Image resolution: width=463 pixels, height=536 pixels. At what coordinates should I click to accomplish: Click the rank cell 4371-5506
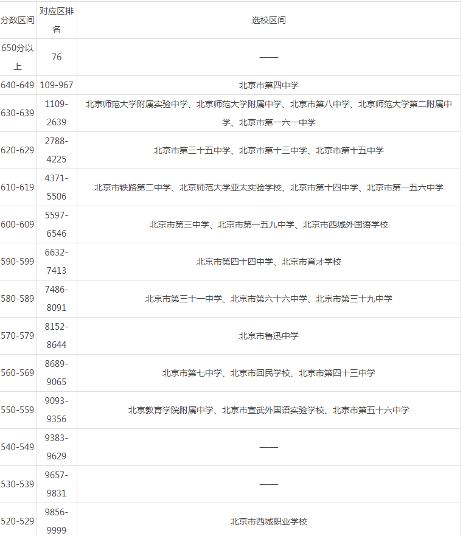click(57, 187)
